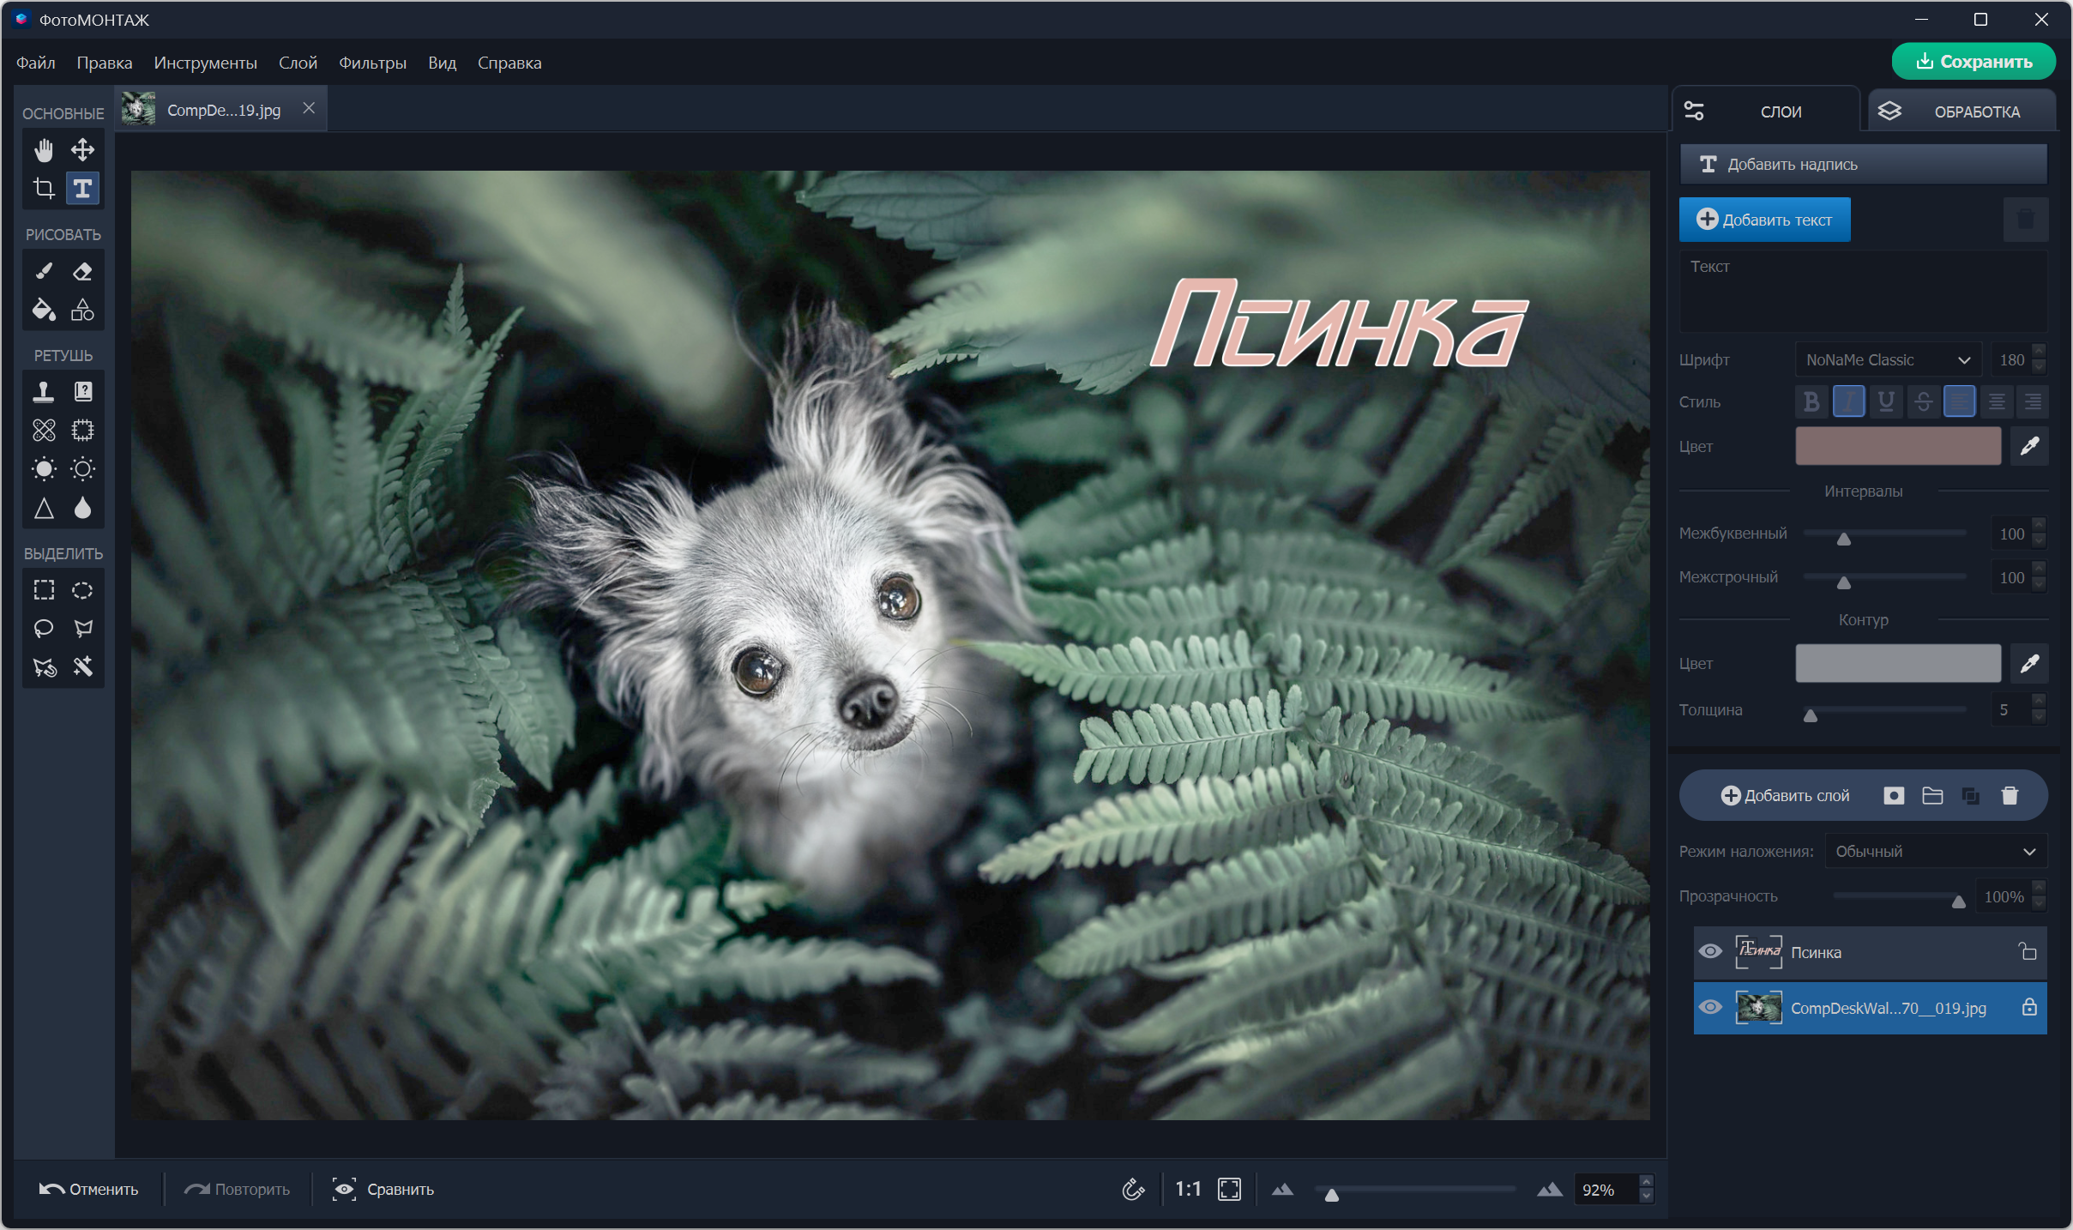The width and height of the screenshot is (2073, 1230).
Task: Expand the blend mode Обычный dropdown
Action: tap(1935, 852)
